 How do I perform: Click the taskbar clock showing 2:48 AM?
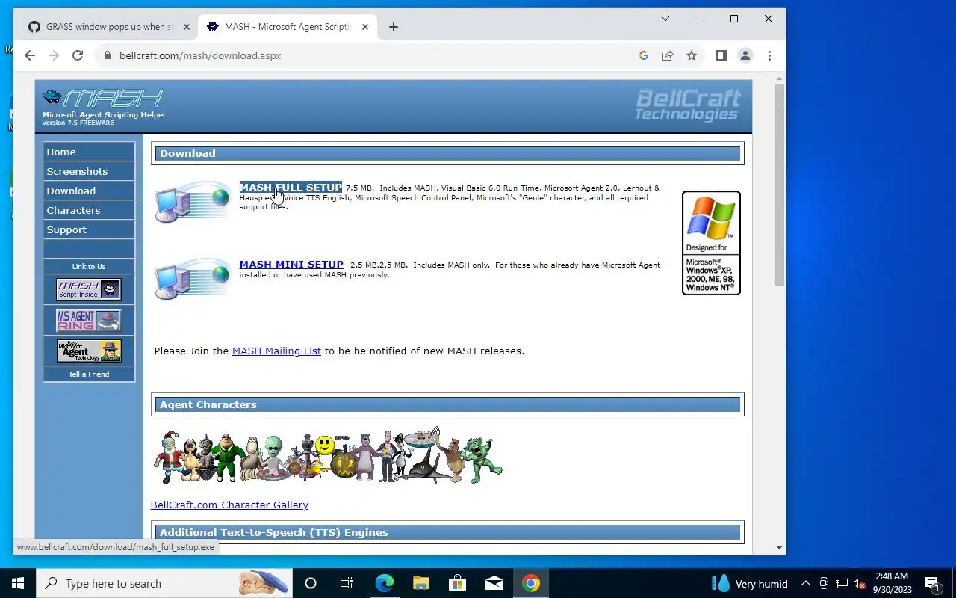click(892, 583)
